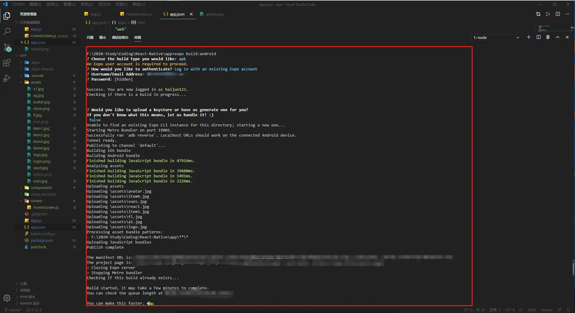Open the Extensions view

(x=7, y=63)
